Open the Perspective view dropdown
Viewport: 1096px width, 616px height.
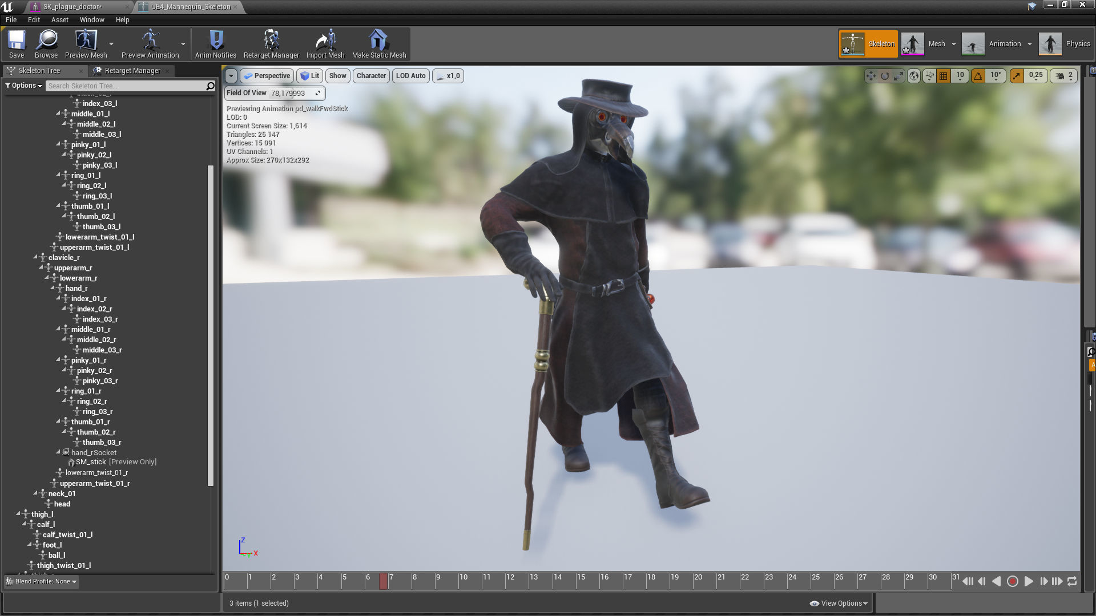coord(267,76)
